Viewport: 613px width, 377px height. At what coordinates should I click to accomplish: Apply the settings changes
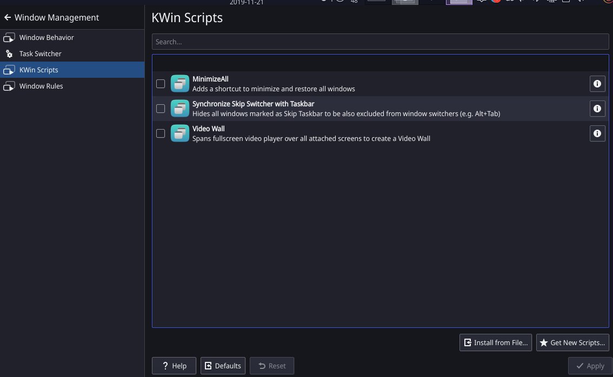click(x=590, y=366)
